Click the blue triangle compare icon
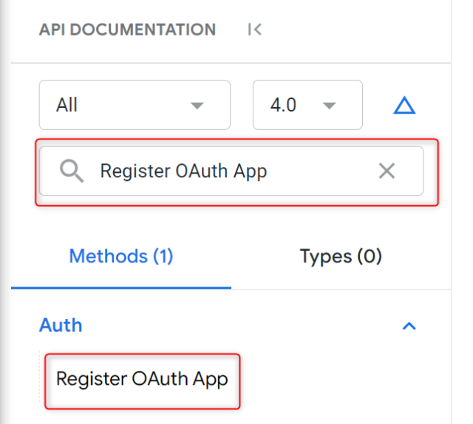This screenshot has width=473, height=424. 404,106
